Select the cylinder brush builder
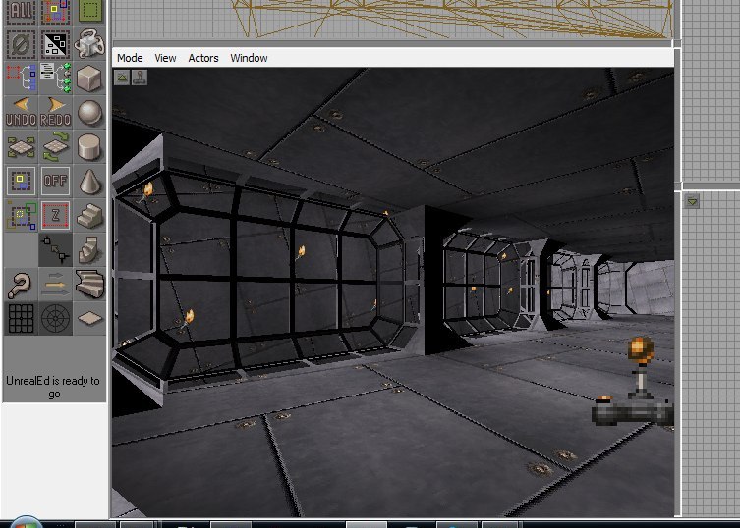Viewport: 740px width, 528px height. point(89,147)
